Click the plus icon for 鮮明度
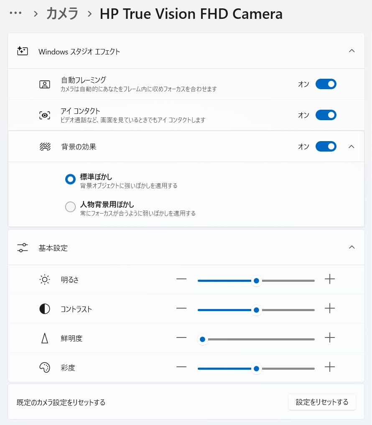 pyautogui.click(x=330, y=337)
